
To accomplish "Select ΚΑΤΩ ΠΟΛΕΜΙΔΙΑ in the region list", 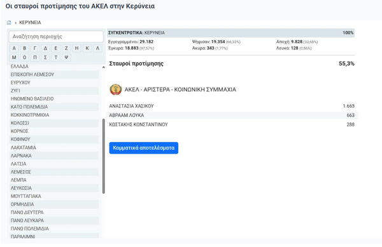I will coord(54,107).
